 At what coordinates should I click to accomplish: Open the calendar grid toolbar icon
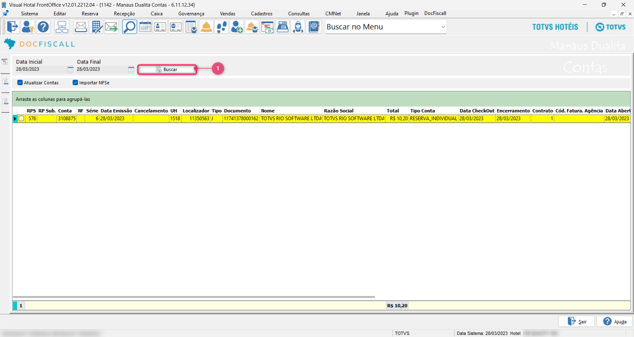(145, 27)
